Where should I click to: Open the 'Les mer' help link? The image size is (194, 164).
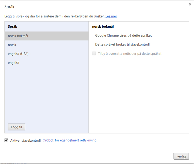coord(111,16)
